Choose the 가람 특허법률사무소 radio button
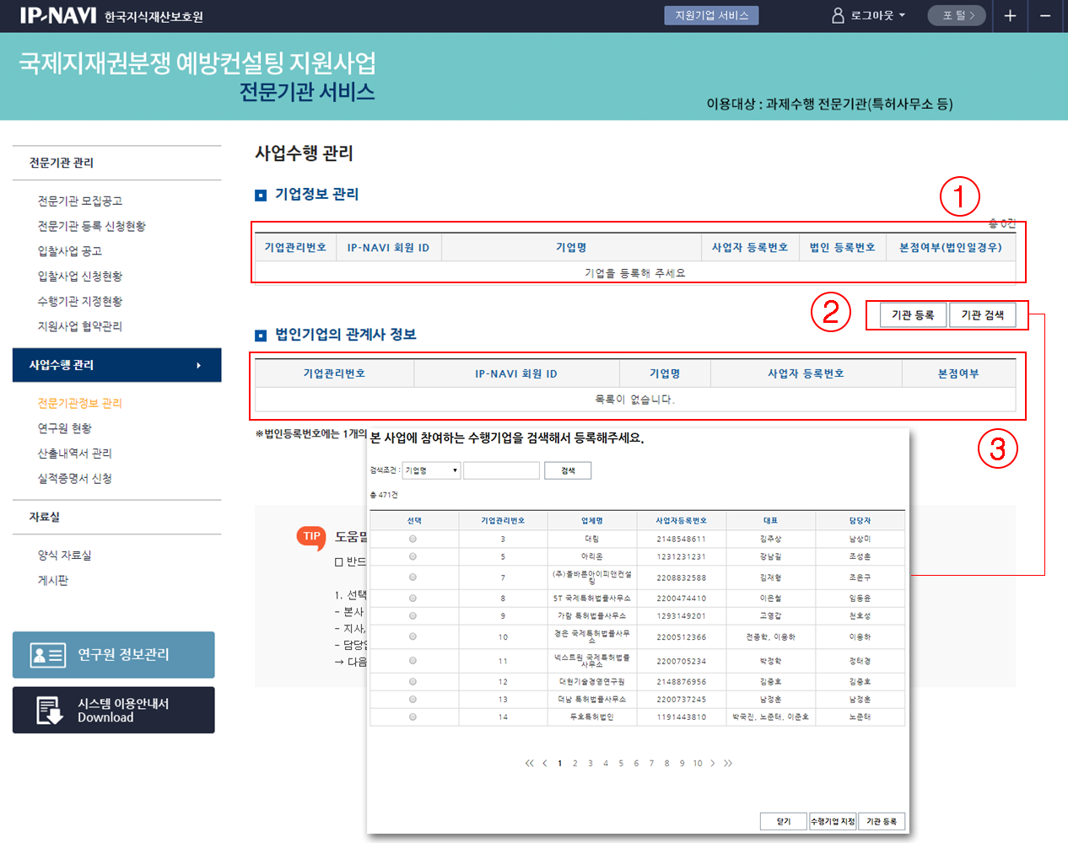This screenshot has width=1068, height=843. (x=413, y=615)
